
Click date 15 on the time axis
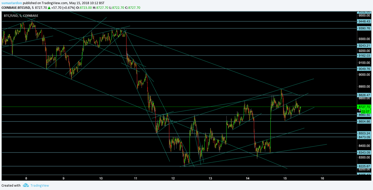coord(285,178)
